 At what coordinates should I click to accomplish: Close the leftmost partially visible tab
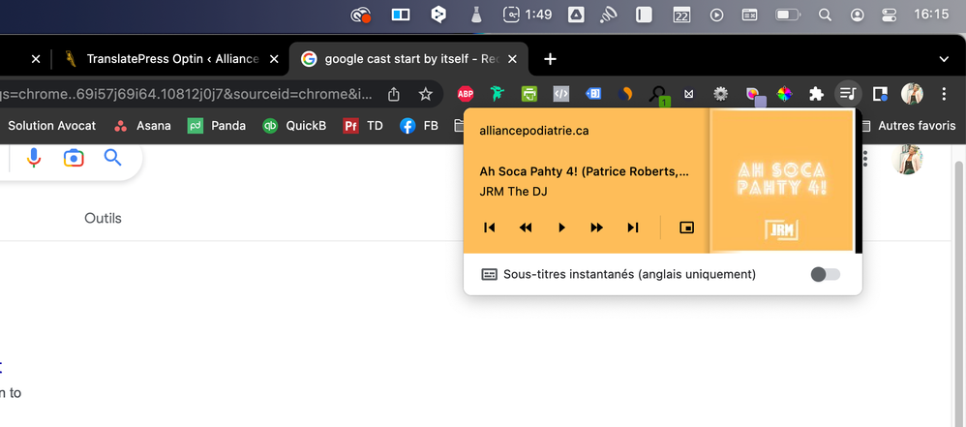click(x=36, y=59)
